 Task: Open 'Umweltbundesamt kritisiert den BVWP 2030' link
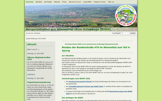86,86
